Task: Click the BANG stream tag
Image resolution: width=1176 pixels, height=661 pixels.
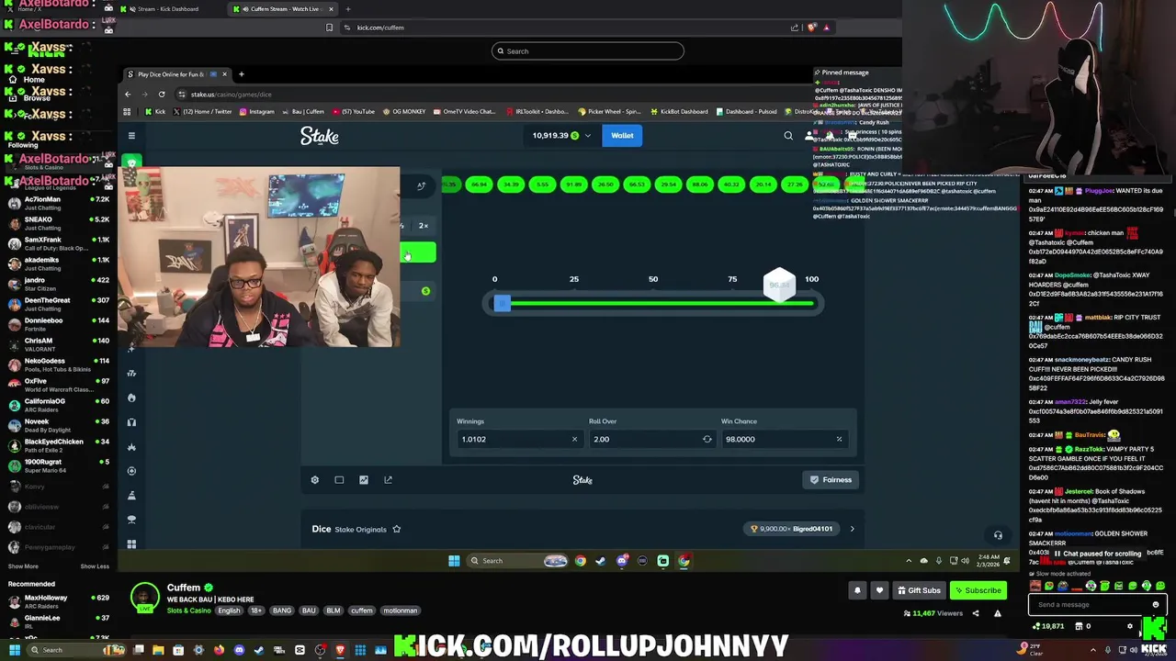Action: click(x=282, y=611)
